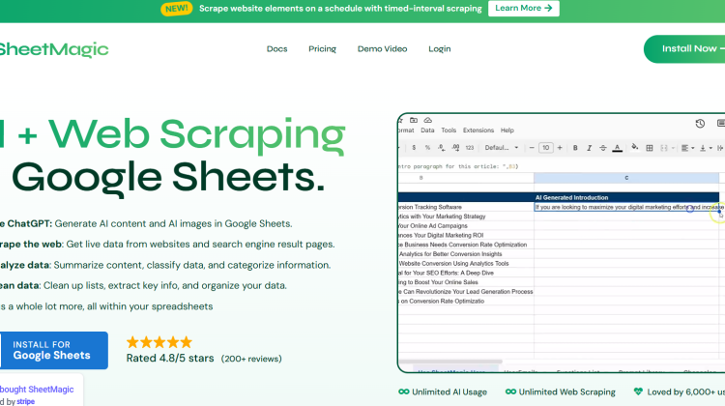725x406 pixels.
Task: Click the NEW! badge in the banner
Action: pyautogui.click(x=177, y=9)
